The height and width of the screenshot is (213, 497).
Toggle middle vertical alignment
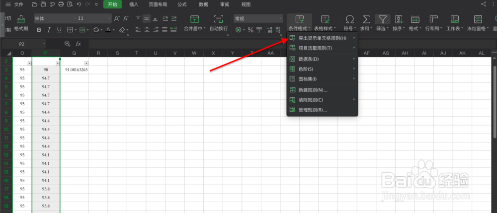click(147, 18)
